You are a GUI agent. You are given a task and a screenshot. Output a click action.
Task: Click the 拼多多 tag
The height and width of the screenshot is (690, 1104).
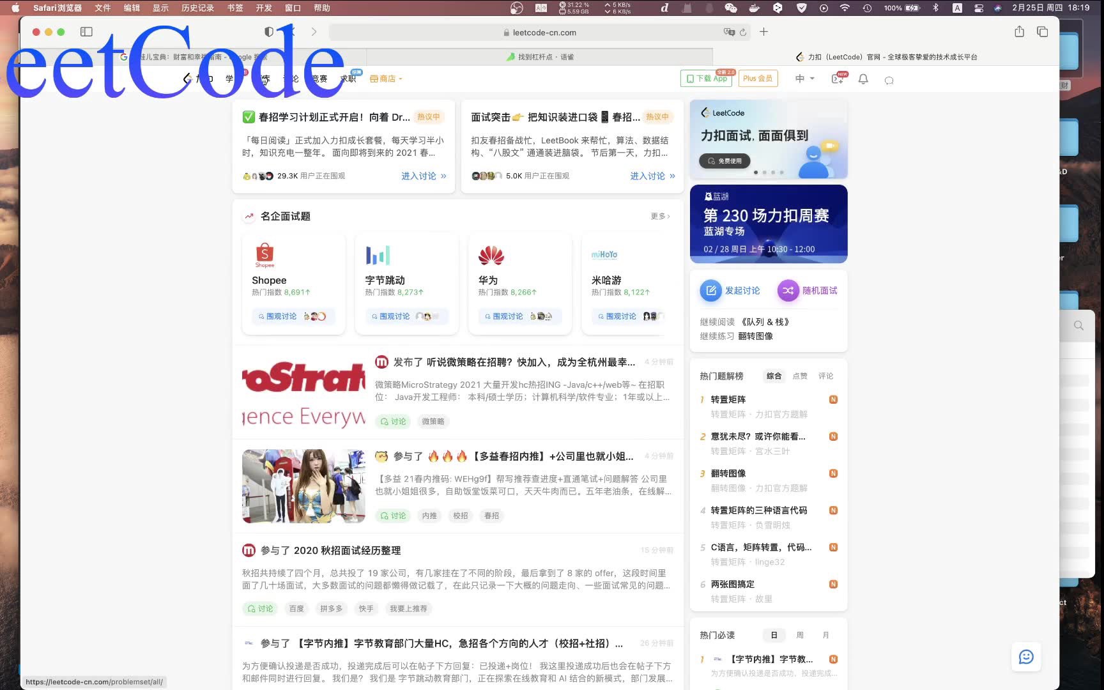[331, 609]
